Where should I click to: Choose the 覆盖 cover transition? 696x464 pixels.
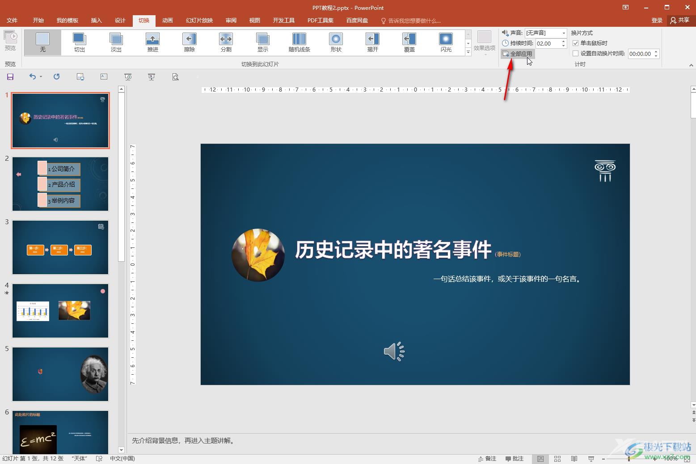[x=409, y=42]
